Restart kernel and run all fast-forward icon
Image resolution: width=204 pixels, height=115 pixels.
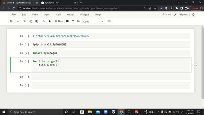pos(78,21)
